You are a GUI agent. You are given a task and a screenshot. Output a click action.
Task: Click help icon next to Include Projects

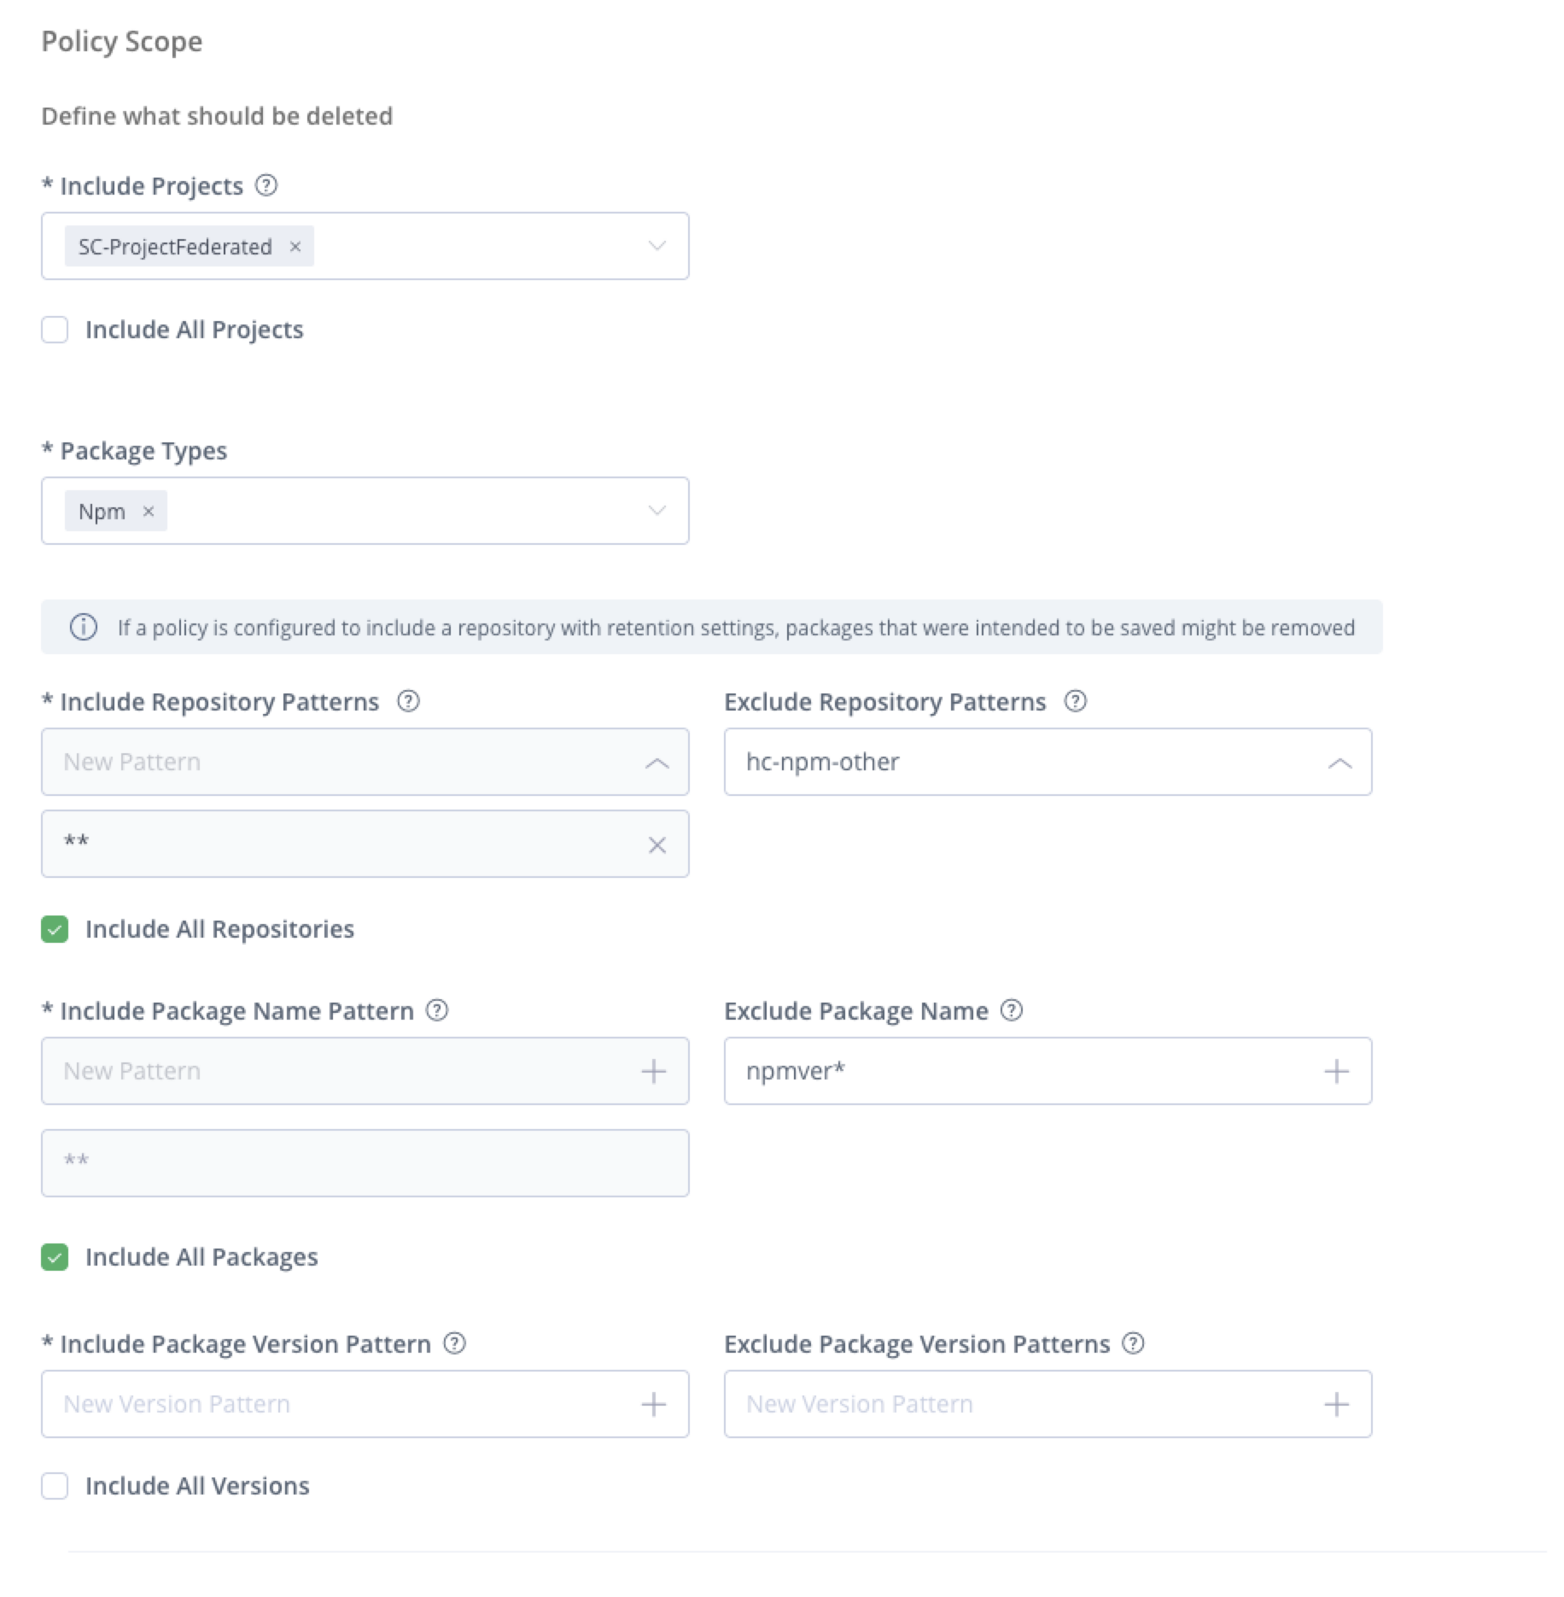click(266, 185)
